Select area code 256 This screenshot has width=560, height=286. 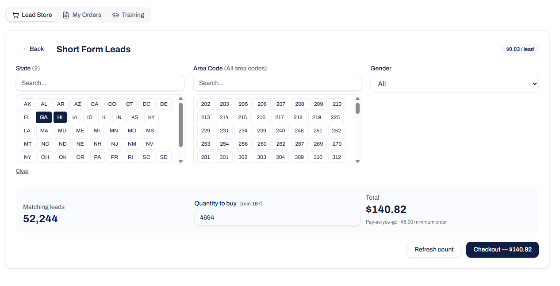pyautogui.click(x=243, y=144)
